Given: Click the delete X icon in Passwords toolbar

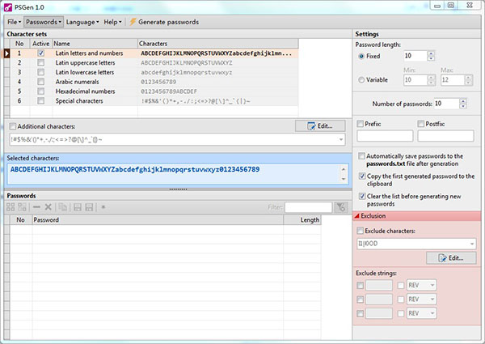Looking at the screenshot, I should coord(48,208).
